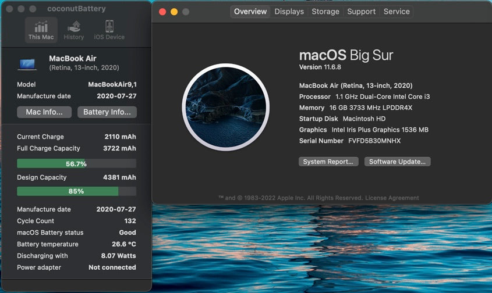Click the Power adapter Not connected value
This screenshot has width=492, height=293.
pos(112,267)
